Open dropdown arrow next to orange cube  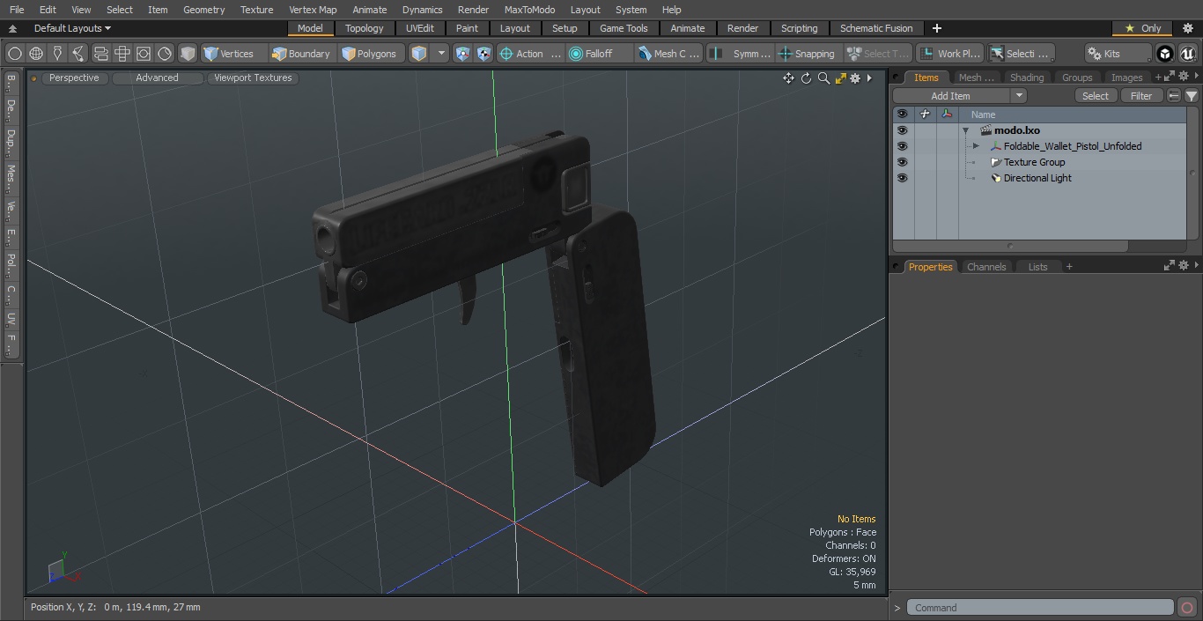click(x=441, y=54)
